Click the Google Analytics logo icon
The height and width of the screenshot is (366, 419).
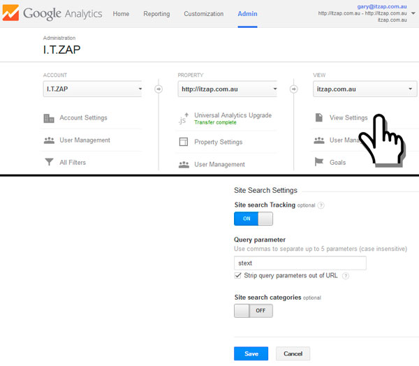pos(11,13)
